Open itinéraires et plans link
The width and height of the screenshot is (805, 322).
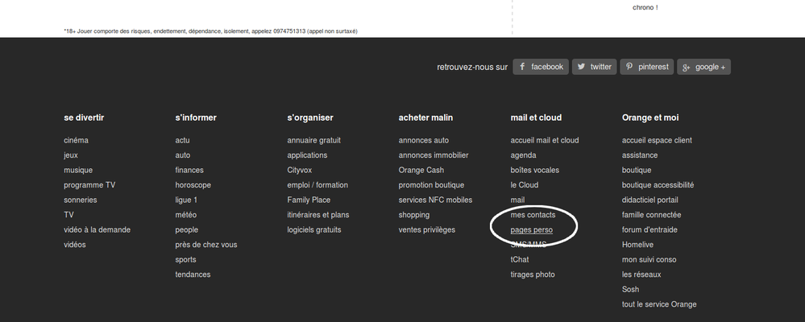coord(318,215)
